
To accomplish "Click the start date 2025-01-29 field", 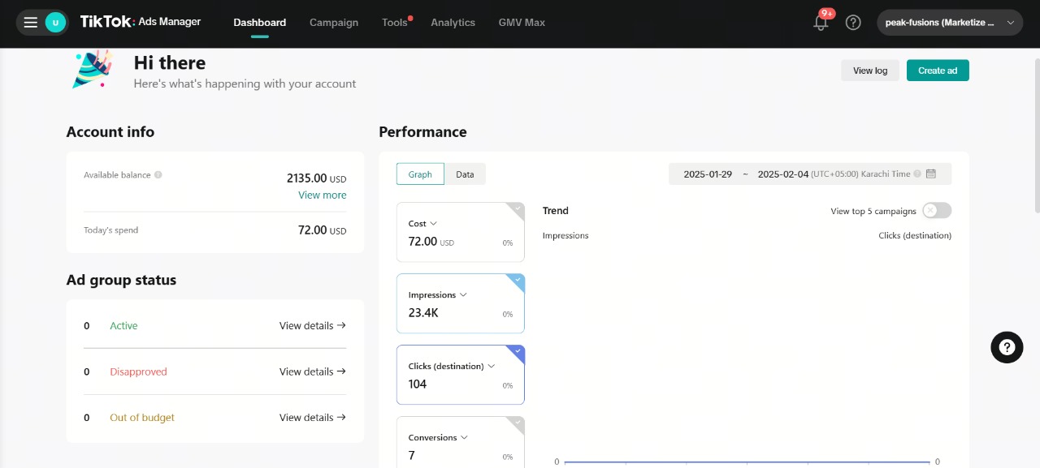I will tap(708, 174).
